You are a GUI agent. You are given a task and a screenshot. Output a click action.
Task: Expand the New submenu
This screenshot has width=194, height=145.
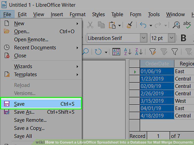(41, 23)
